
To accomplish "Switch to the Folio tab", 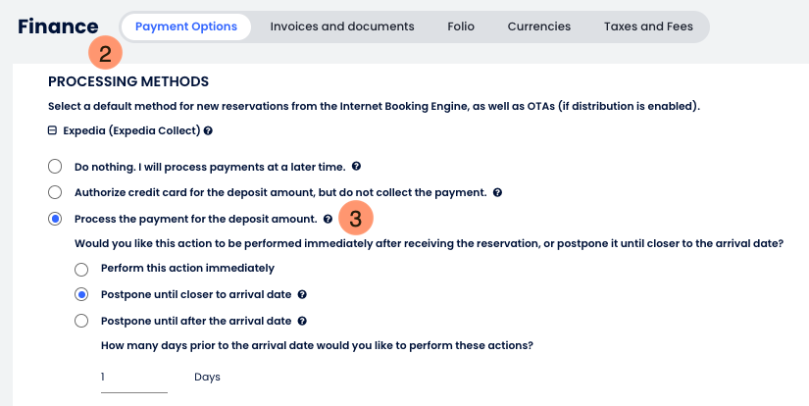I will [x=461, y=26].
